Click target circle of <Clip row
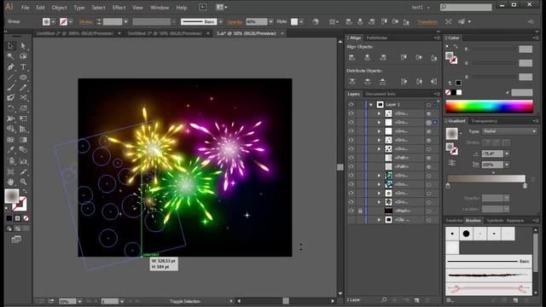The image size is (546, 307). click(428, 220)
